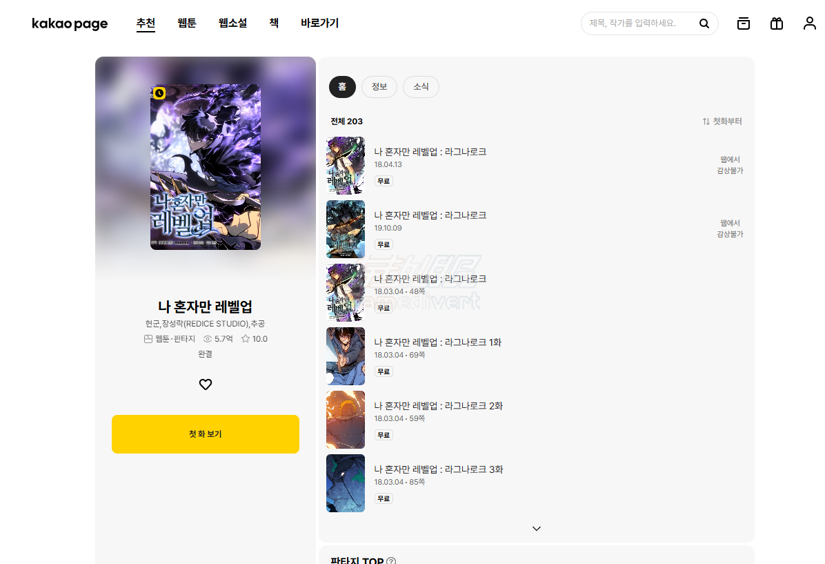
Task: Select 웹소설 in the top navigation
Action: pyautogui.click(x=232, y=23)
